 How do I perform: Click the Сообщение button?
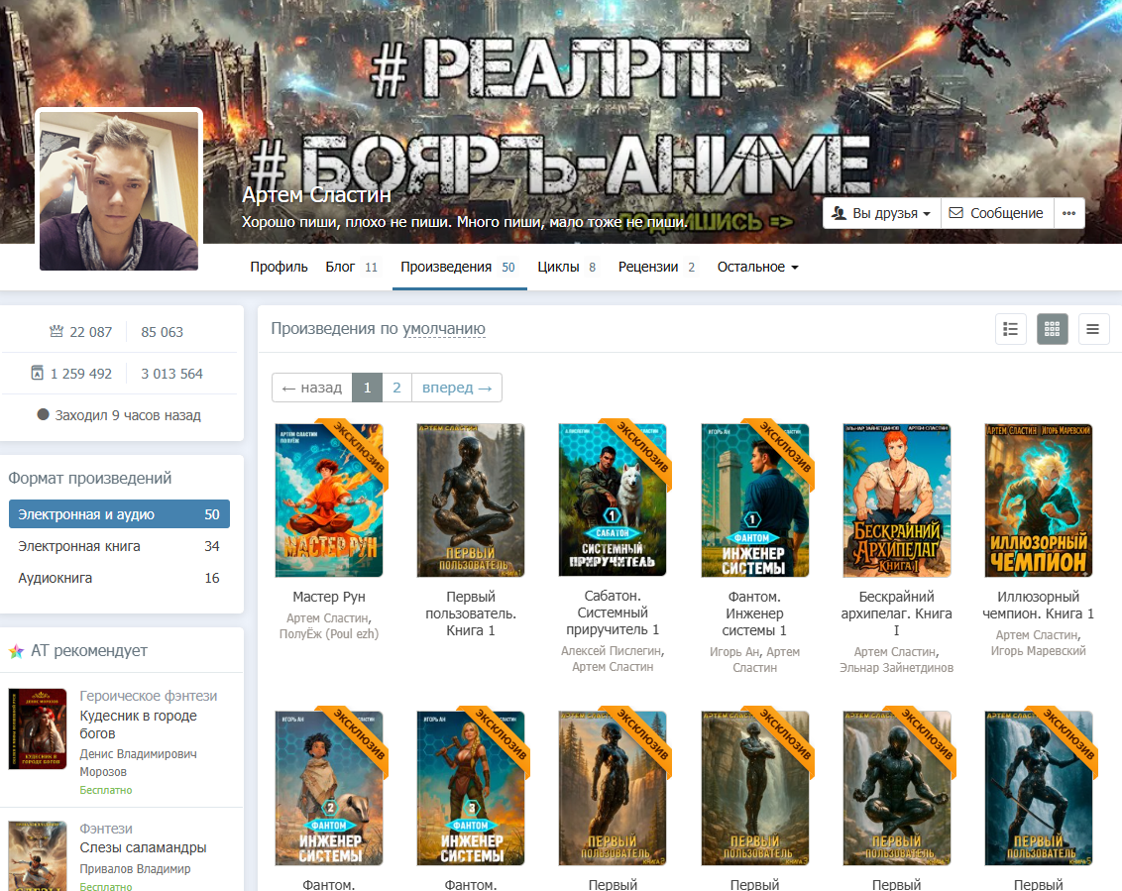[x=995, y=213]
